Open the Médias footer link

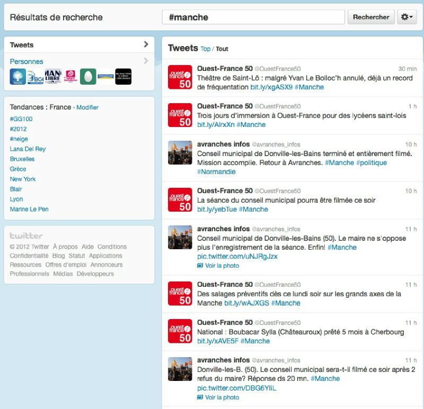(63, 274)
